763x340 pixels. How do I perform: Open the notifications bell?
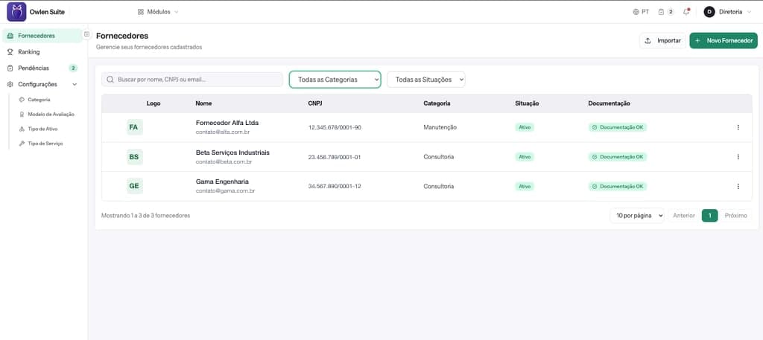pos(686,12)
